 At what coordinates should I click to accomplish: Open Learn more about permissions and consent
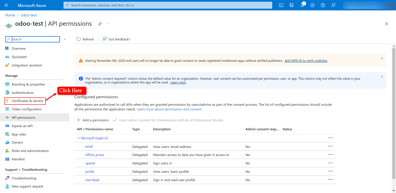[x=169, y=109]
